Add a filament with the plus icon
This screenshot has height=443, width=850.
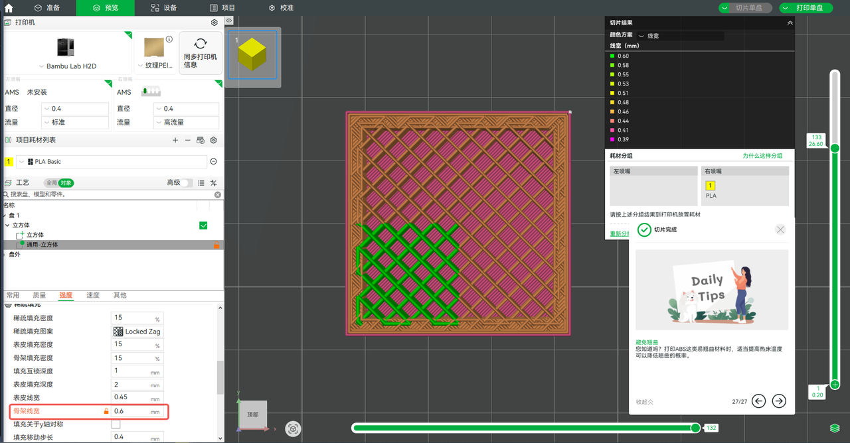(x=175, y=141)
